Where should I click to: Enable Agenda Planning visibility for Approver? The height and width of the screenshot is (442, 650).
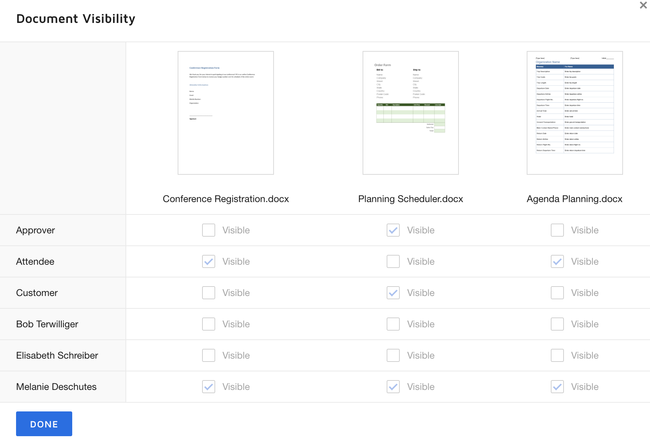point(557,230)
